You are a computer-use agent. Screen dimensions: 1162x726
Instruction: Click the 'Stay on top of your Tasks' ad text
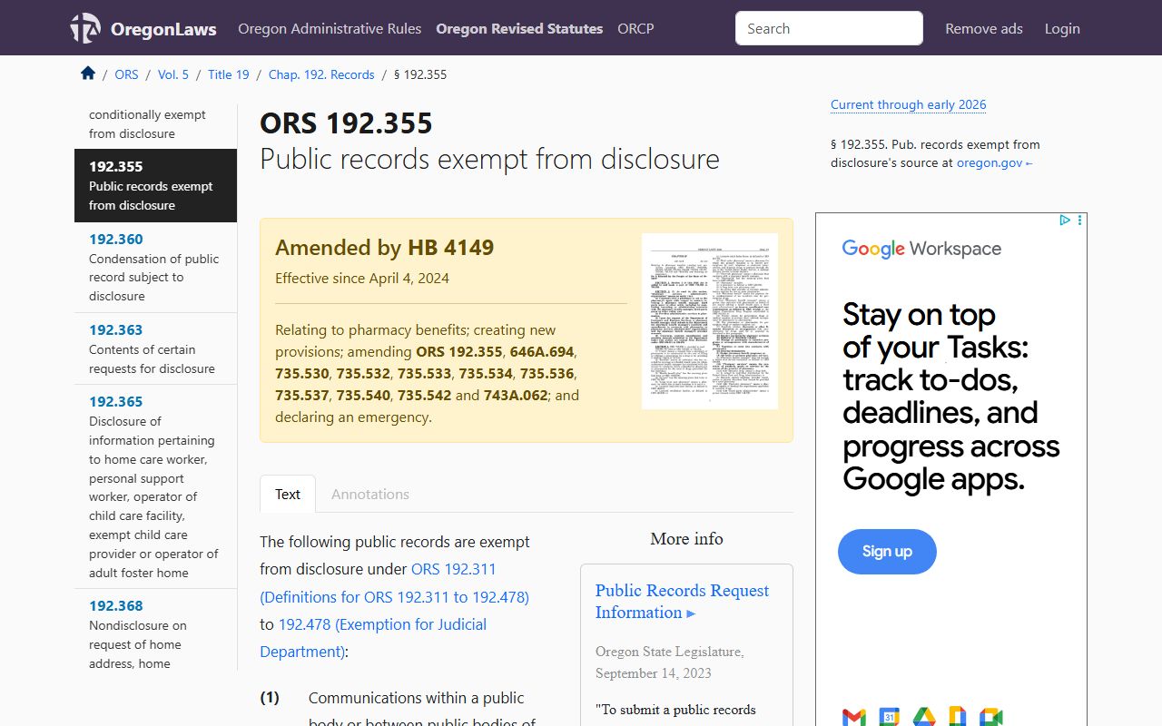click(950, 397)
